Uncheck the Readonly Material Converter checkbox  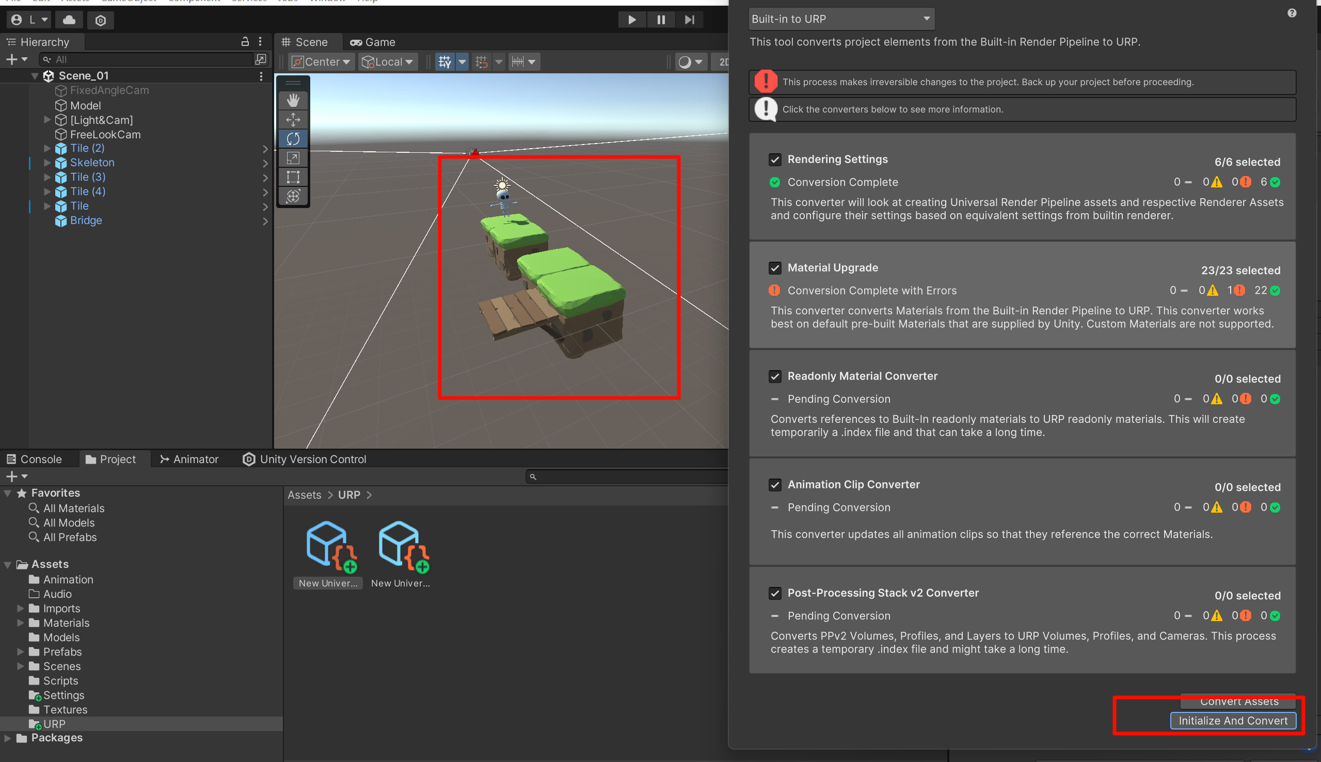(x=775, y=376)
